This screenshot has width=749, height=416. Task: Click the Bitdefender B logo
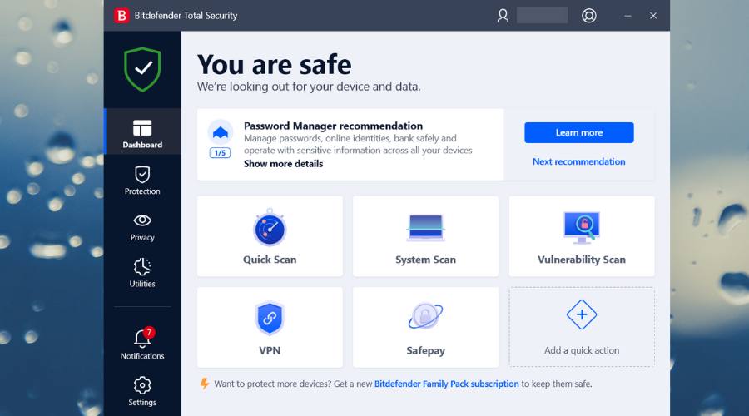(122, 16)
